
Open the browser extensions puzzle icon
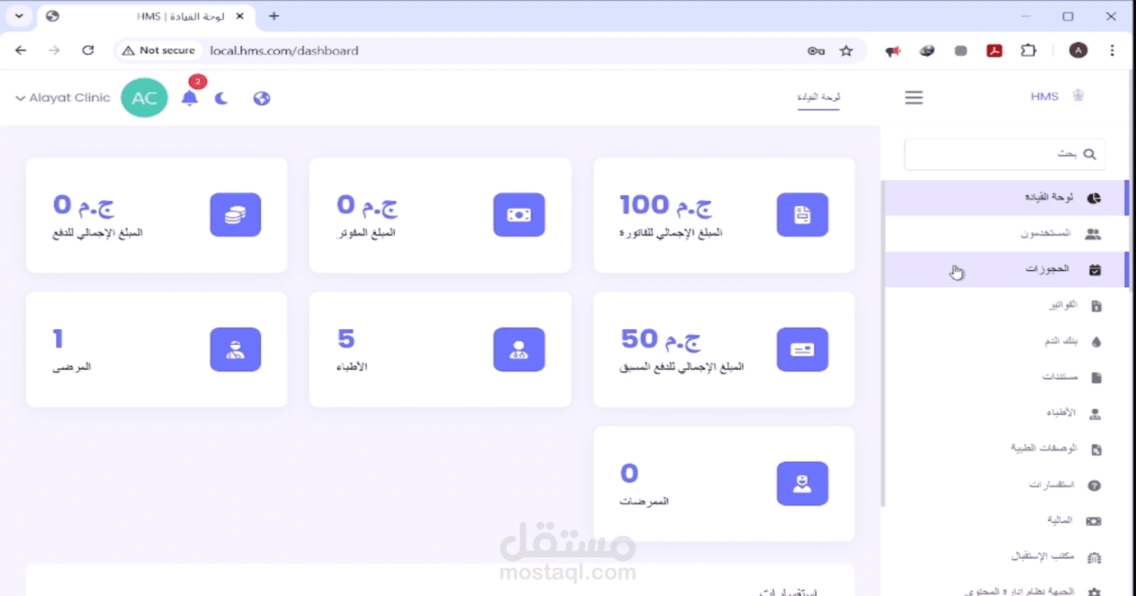click(1029, 51)
